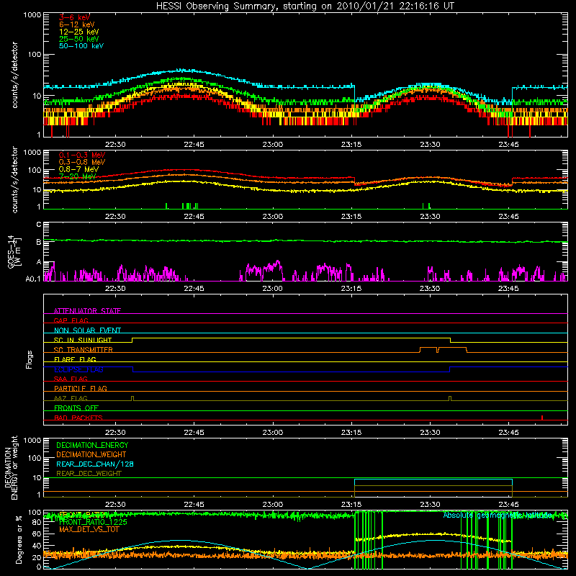
Task: Click the SC_TRANSMITTER flag label
Action: (84, 350)
